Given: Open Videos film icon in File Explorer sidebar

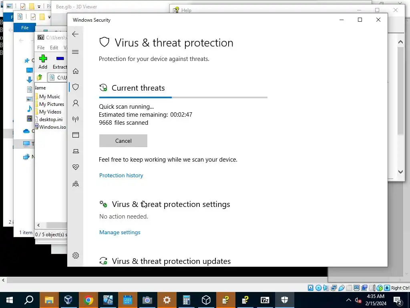Looking at the screenshot, I should tap(30, 119).
